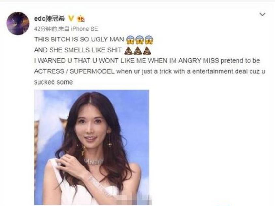Viewport: 275px width, 206px height.
Task: Click the last screaming face emoji
Action: pos(149,40)
